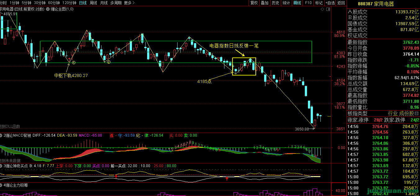
Task: Click the MACD: -65.88 value
Action: (90, 135)
